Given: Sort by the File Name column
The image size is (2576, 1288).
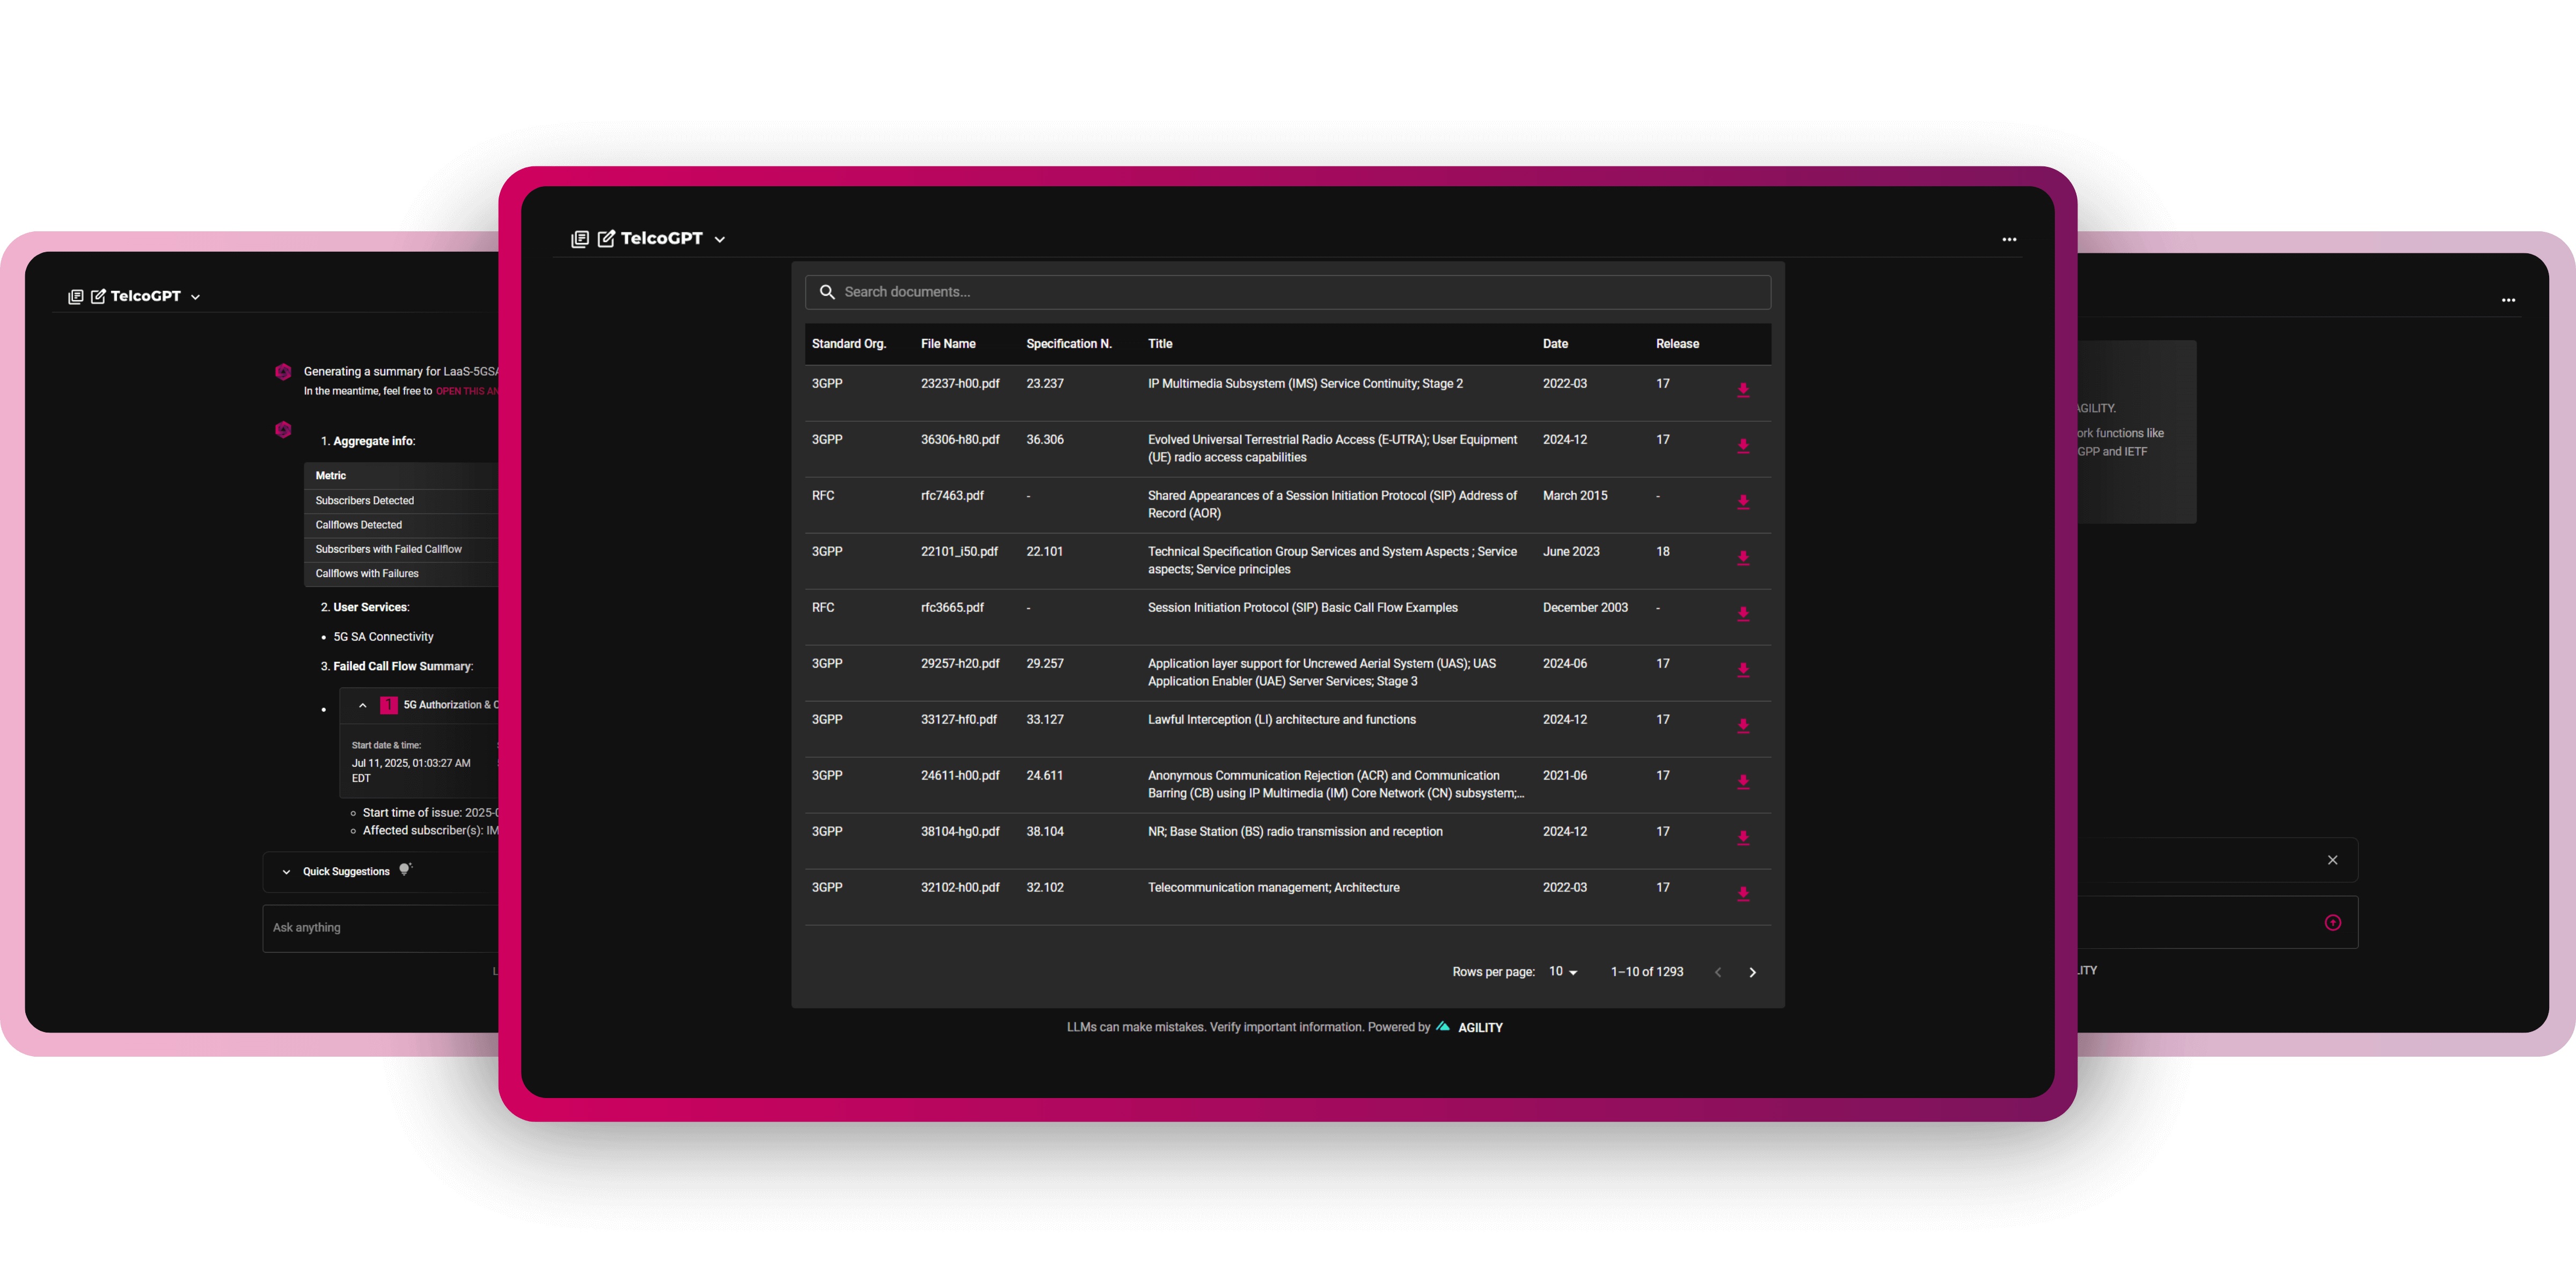Looking at the screenshot, I should pos(948,344).
